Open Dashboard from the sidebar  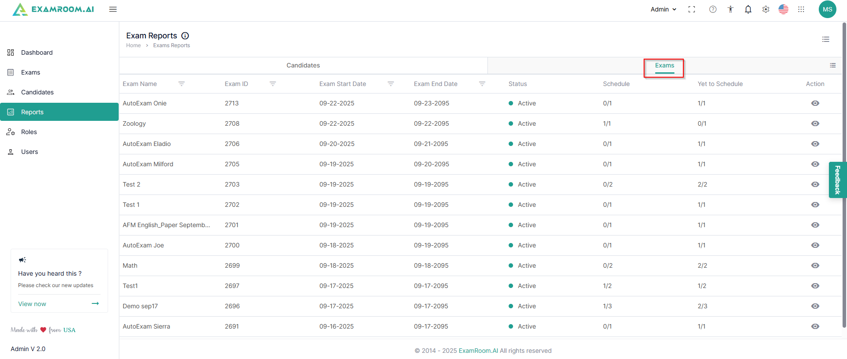tap(60, 52)
